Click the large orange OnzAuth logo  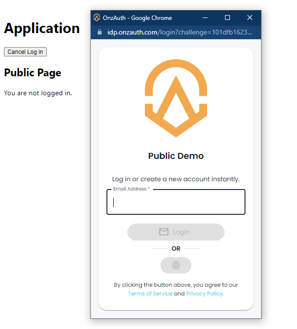[176, 98]
